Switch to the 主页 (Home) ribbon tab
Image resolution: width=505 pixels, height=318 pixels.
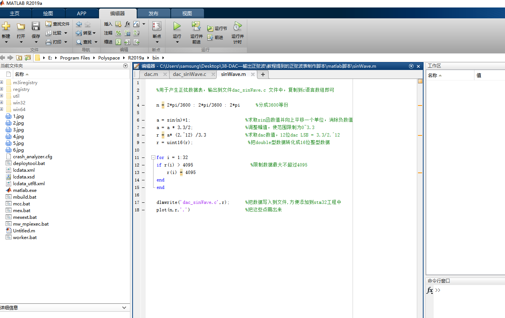tap(15, 13)
